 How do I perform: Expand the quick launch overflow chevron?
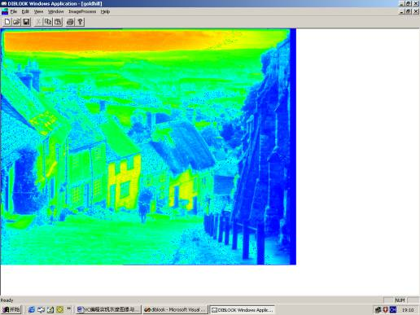coord(68,308)
